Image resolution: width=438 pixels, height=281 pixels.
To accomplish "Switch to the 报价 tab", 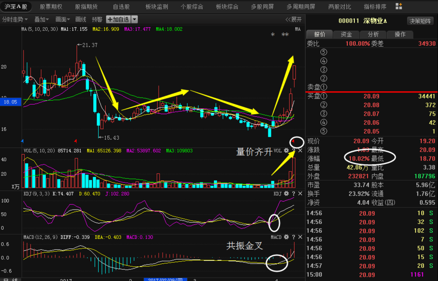I will pos(320,34).
